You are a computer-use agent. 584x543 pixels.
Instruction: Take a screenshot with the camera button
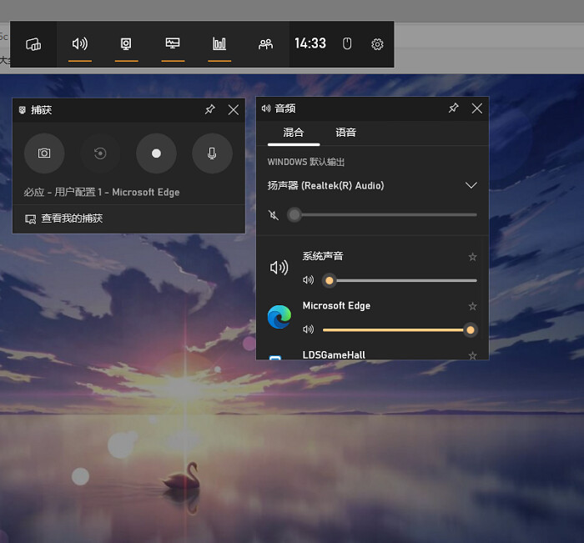(x=44, y=153)
